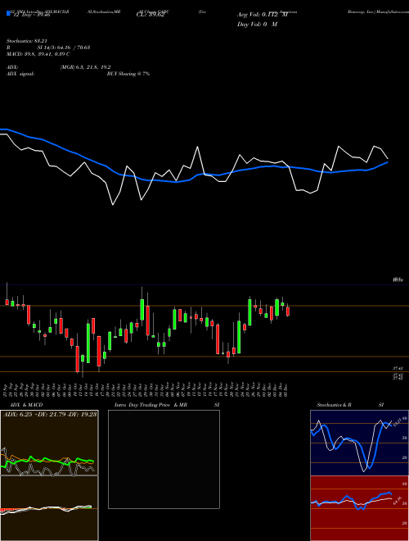This screenshot has height=541, width=409.
Task: Click the "MACD: 39.8, 39.41, 0.39 C" line
Action: pos(38,54)
